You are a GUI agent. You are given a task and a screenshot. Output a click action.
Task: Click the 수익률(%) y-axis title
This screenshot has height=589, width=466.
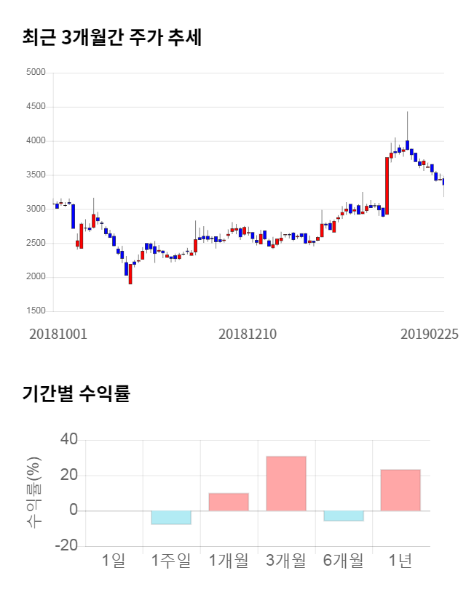coord(33,493)
